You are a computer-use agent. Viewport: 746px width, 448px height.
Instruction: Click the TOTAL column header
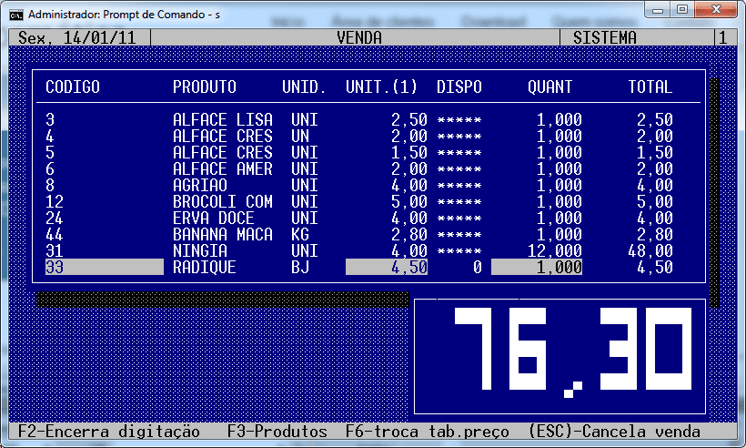(x=650, y=87)
